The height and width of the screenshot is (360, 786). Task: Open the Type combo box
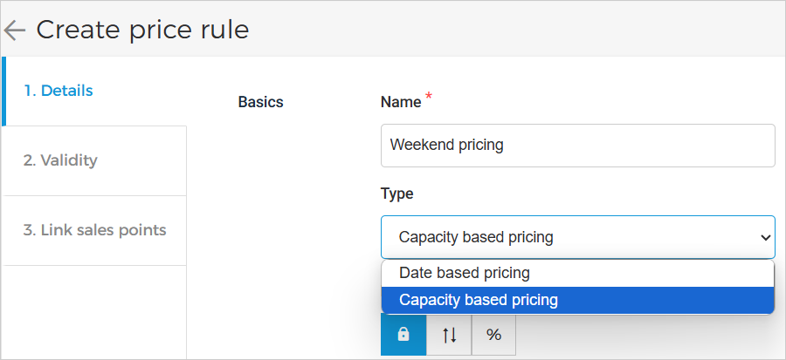[x=568, y=237]
